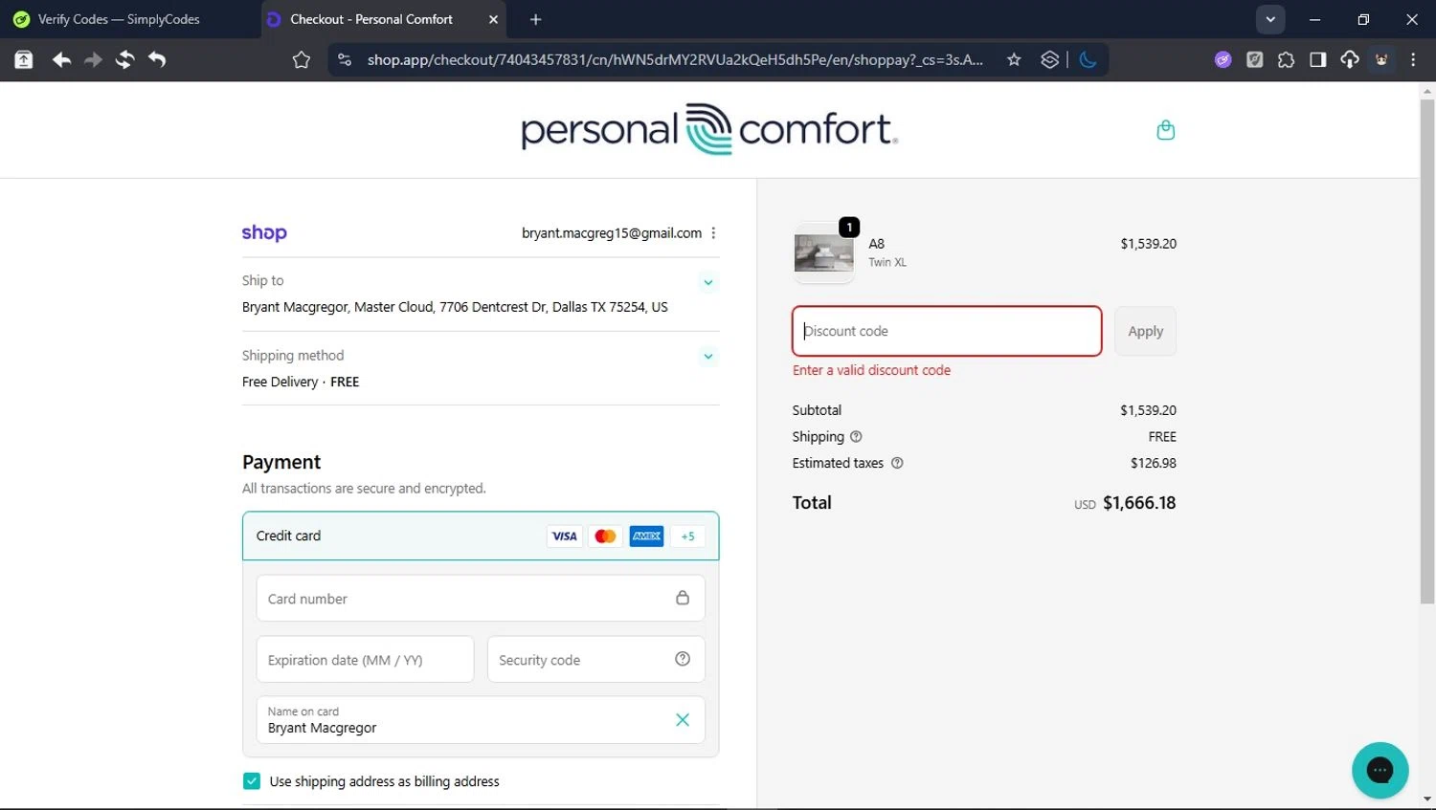1436x810 pixels.
Task: Click the site info icon in the address bar
Action: (345, 59)
